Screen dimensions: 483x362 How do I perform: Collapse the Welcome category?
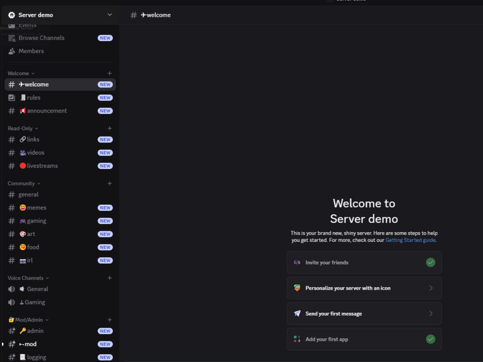click(21, 73)
